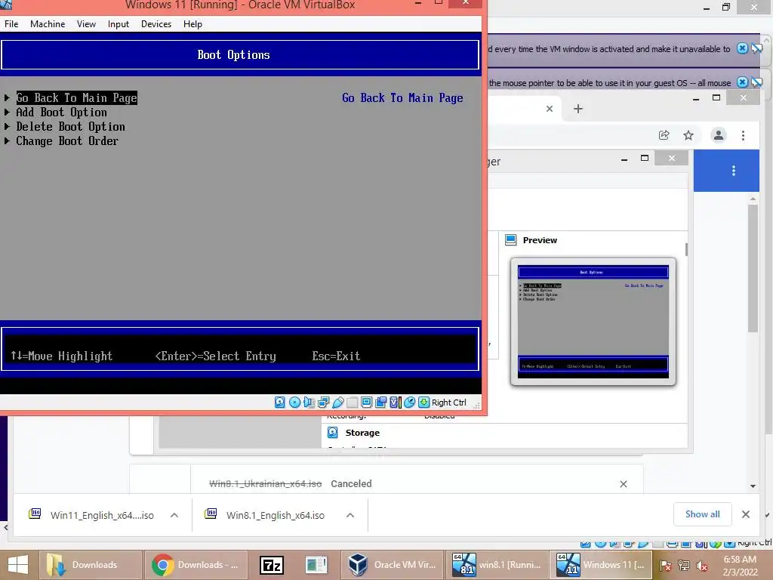Switch to Chrome Downloads taskbar item

196,565
